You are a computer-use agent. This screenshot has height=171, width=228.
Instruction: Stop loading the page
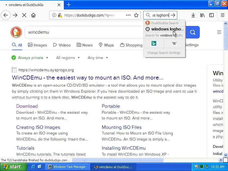[24, 15]
